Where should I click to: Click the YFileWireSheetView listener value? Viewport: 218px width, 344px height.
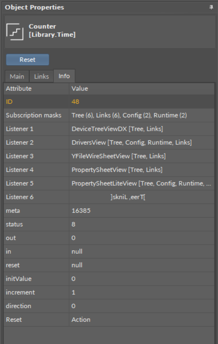click(119, 156)
